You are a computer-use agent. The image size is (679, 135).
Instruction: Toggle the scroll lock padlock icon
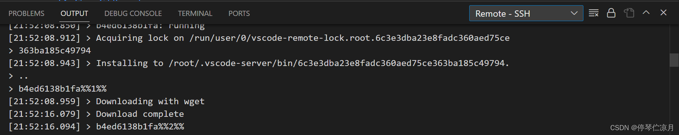(x=611, y=13)
